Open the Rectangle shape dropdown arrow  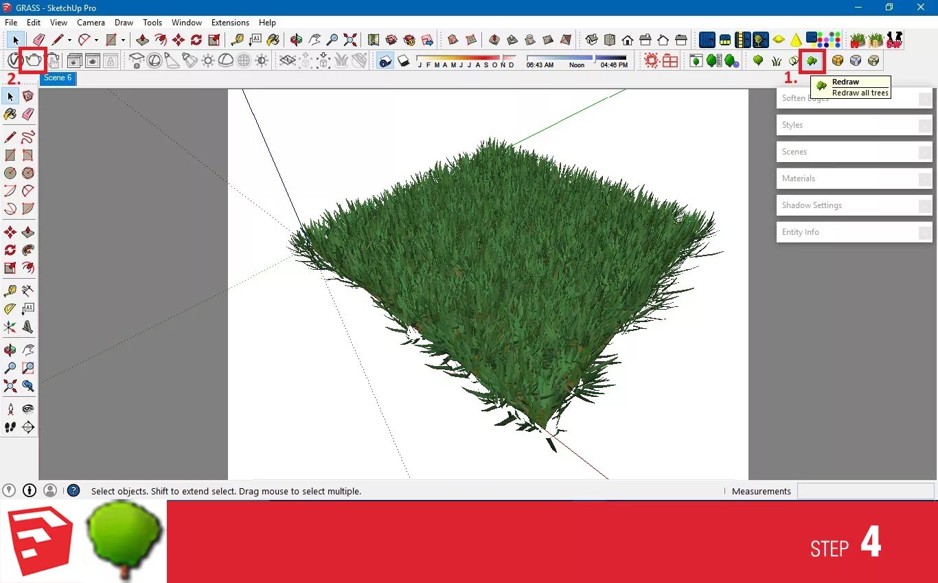click(x=123, y=40)
